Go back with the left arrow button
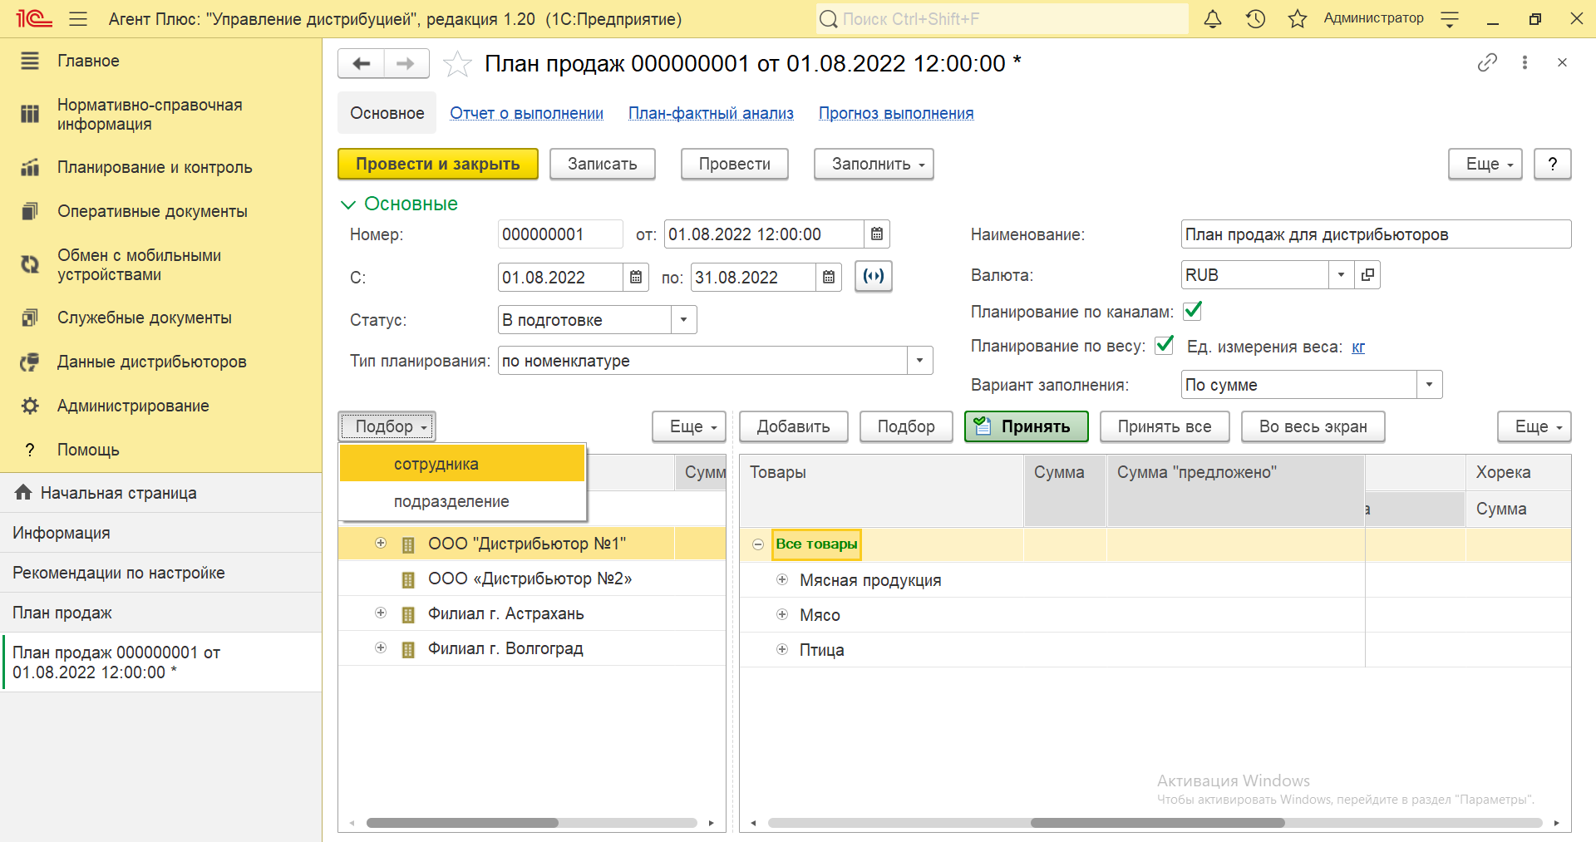This screenshot has height=842, width=1596. 362,64
